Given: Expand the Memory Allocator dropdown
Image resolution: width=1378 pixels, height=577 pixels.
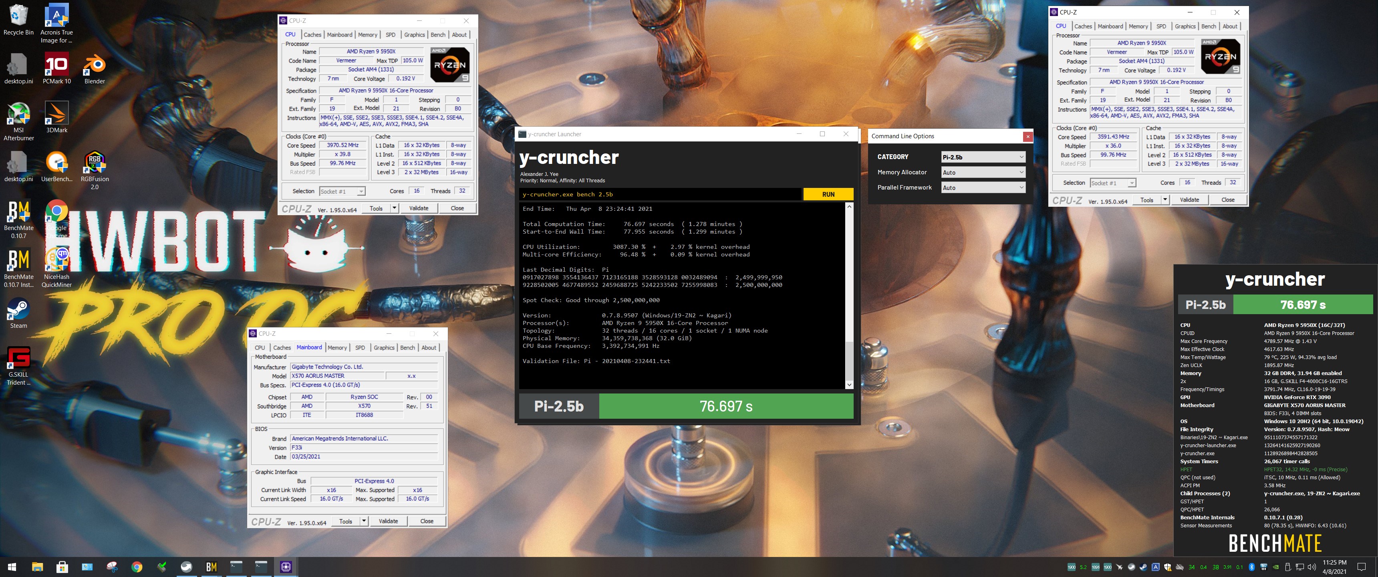Looking at the screenshot, I should click(983, 172).
